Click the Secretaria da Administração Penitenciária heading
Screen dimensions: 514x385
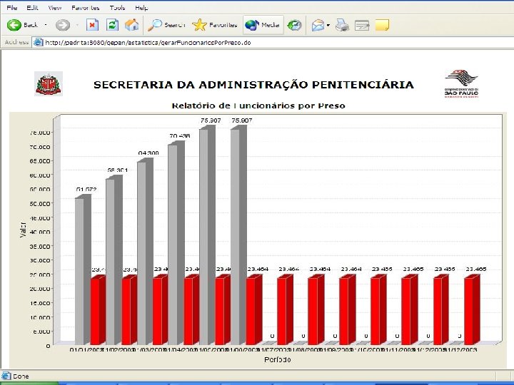(x=253, y=85)
